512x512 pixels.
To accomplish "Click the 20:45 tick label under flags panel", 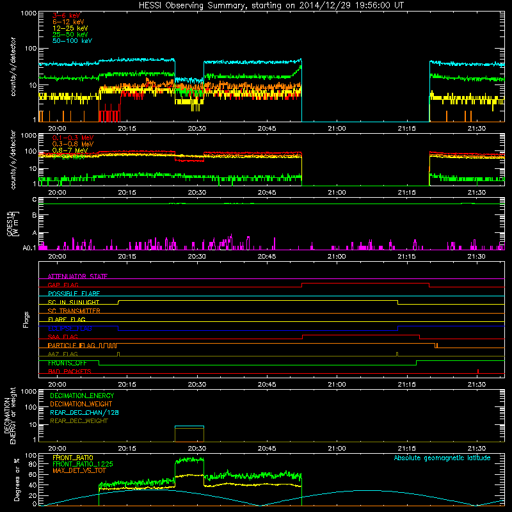I will click(267, 385).
